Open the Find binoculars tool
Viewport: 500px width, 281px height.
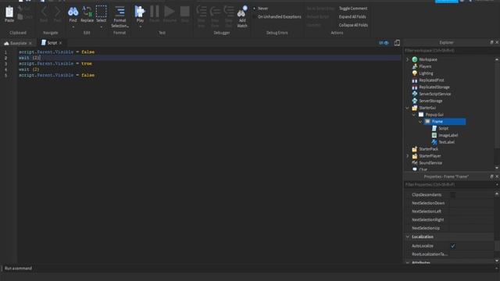coord(73,12)
